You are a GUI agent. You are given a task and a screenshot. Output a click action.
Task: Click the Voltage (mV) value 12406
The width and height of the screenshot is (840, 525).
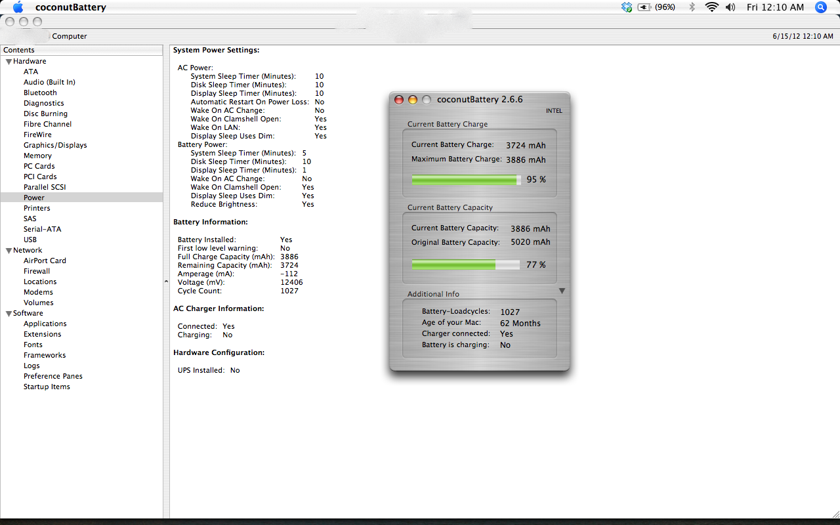(x=291, y=282)
